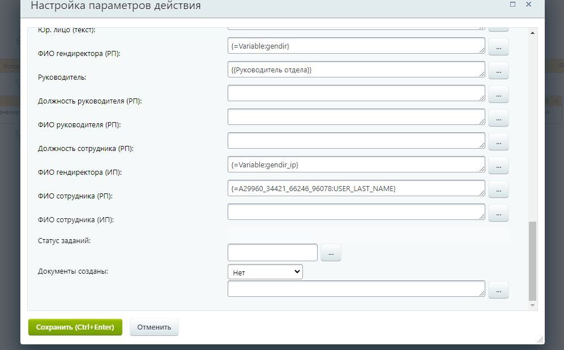Open the "..." picker for ФИО сотрудника (РП)
The width and height of the screenshot is (564, 350).
pos(498,189)
